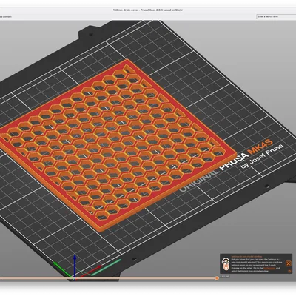Viewport: 296px width, 296px height.
Task: Click the Prusa mascot icon in the hint
Action: (225, 264)
